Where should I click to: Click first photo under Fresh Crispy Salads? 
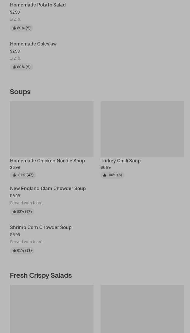(52, 309)
